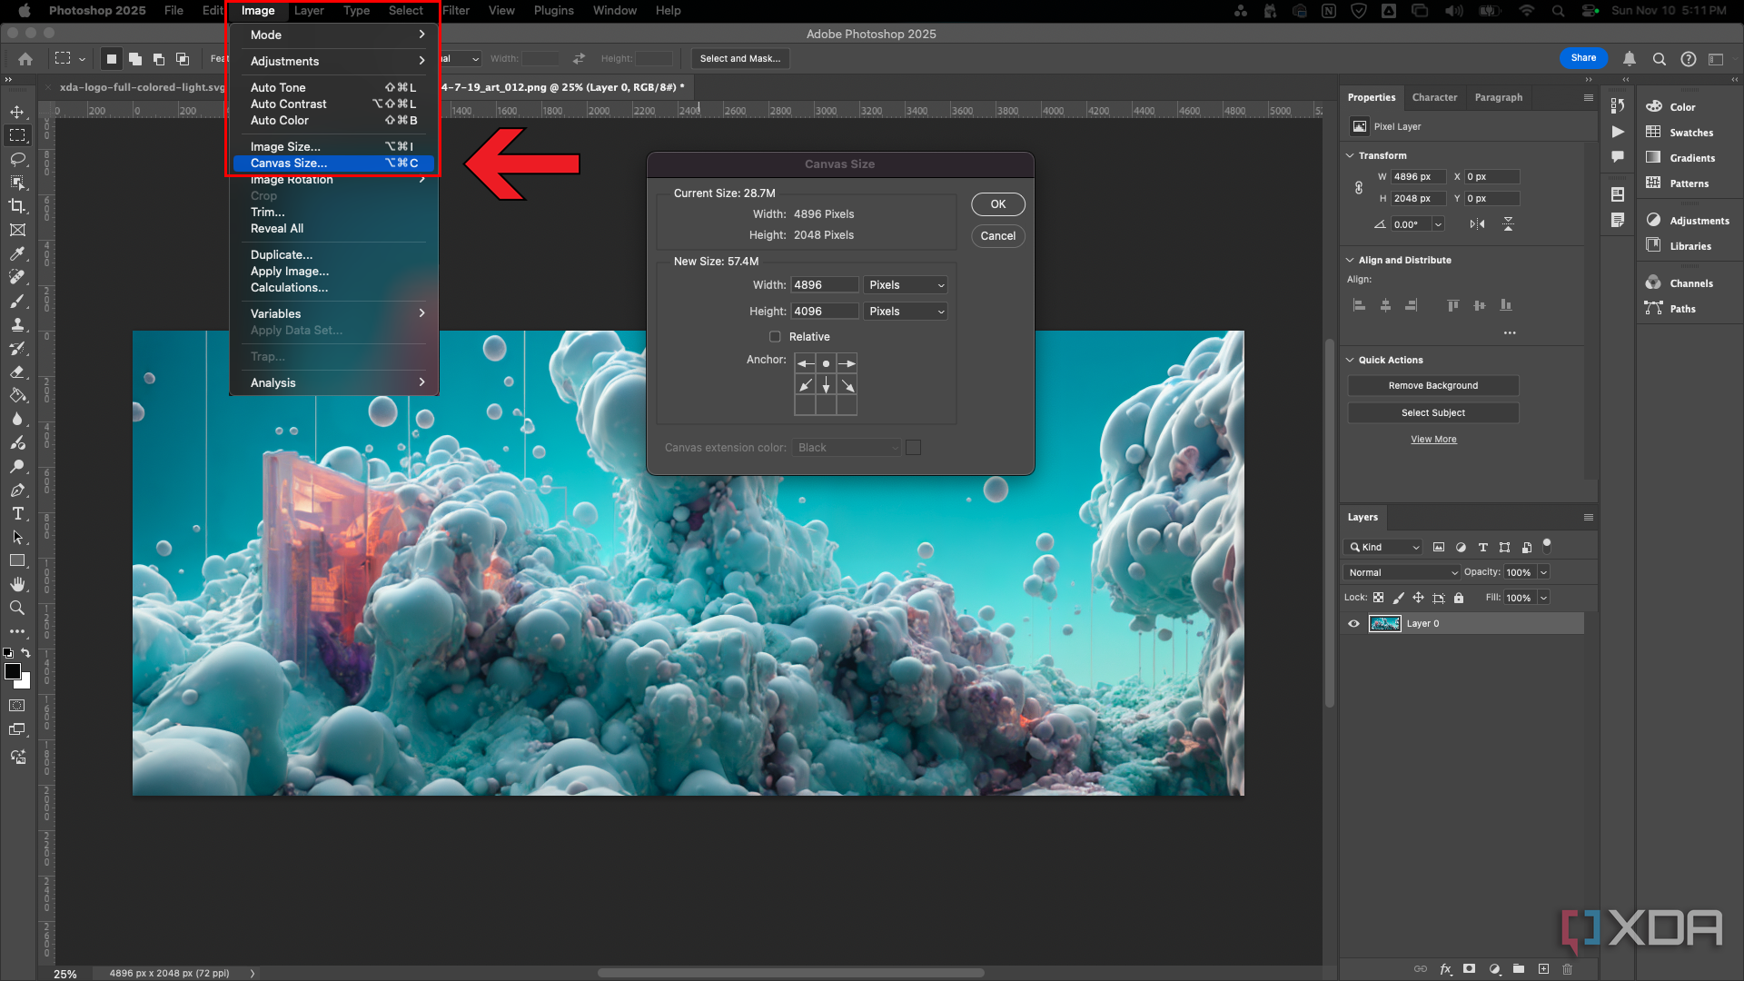The image size is (1744, 981).
Task: Click OK to confirm Canvas Size
Action: click(x=997, y=203)
